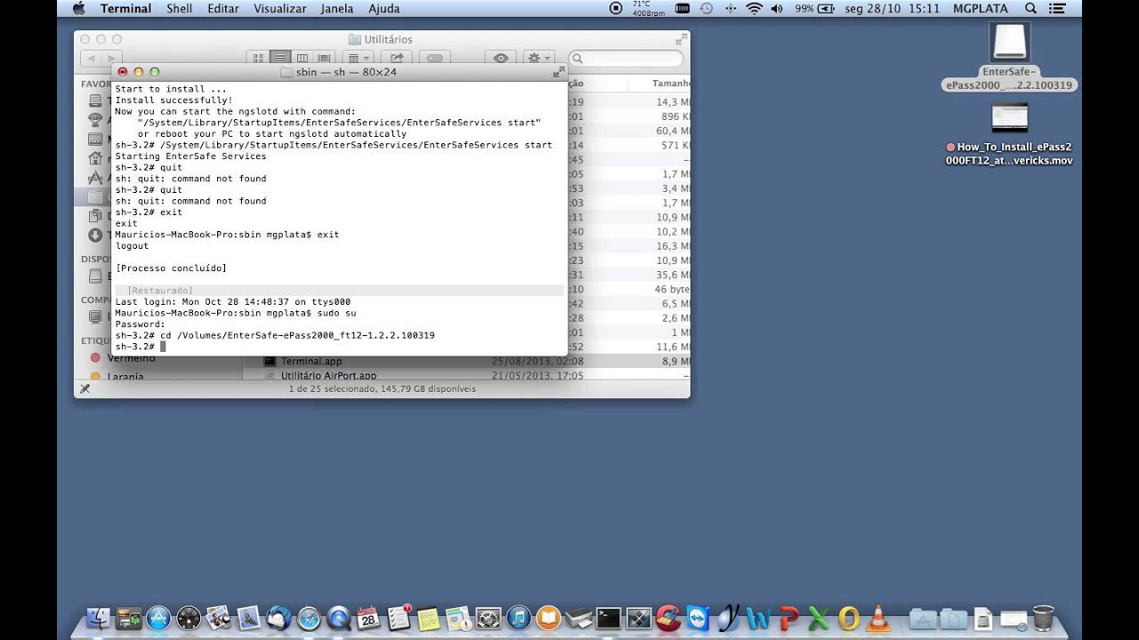Open Thunderbird from the Dock
This screenshot has width=1139, height=640.
pos(279,618)
